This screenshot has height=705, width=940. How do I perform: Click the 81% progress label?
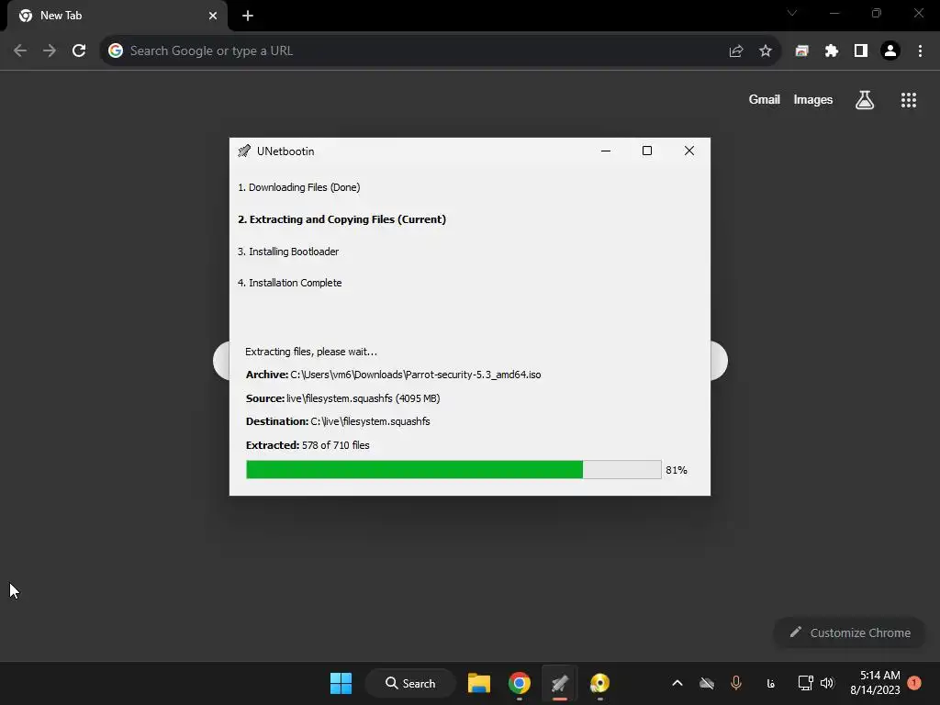[x=677, y=470]
